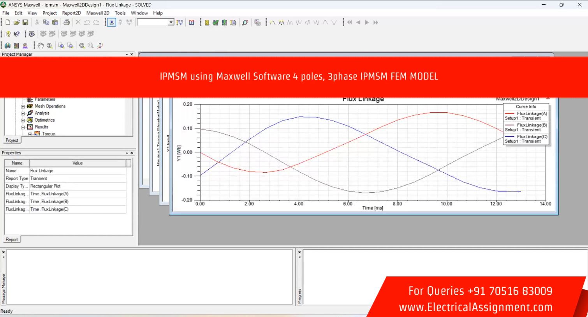This screenshot has height=317, width=588.
Task: Expand the Analysis tree node
Action: 23,113
